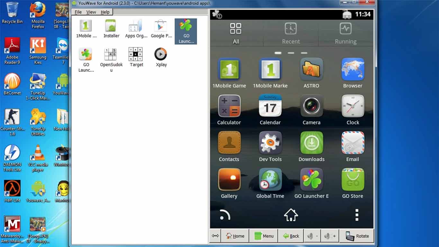Open the three-dot overflow menu
Image resolution: width=439 pixels, height=247 pixels.
(357, 215)
